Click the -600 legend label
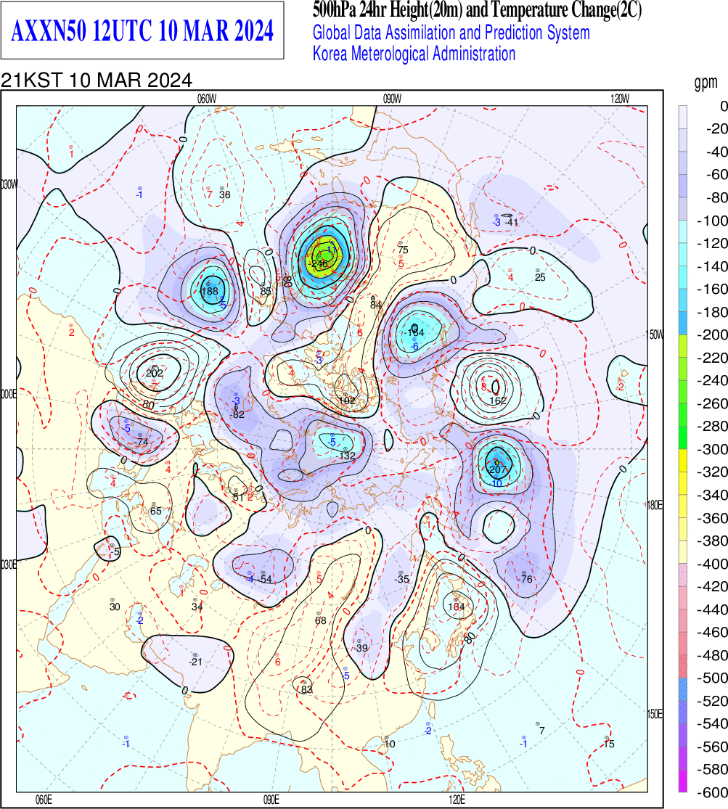The image size is (728, 809). click(x=713, y=792)
